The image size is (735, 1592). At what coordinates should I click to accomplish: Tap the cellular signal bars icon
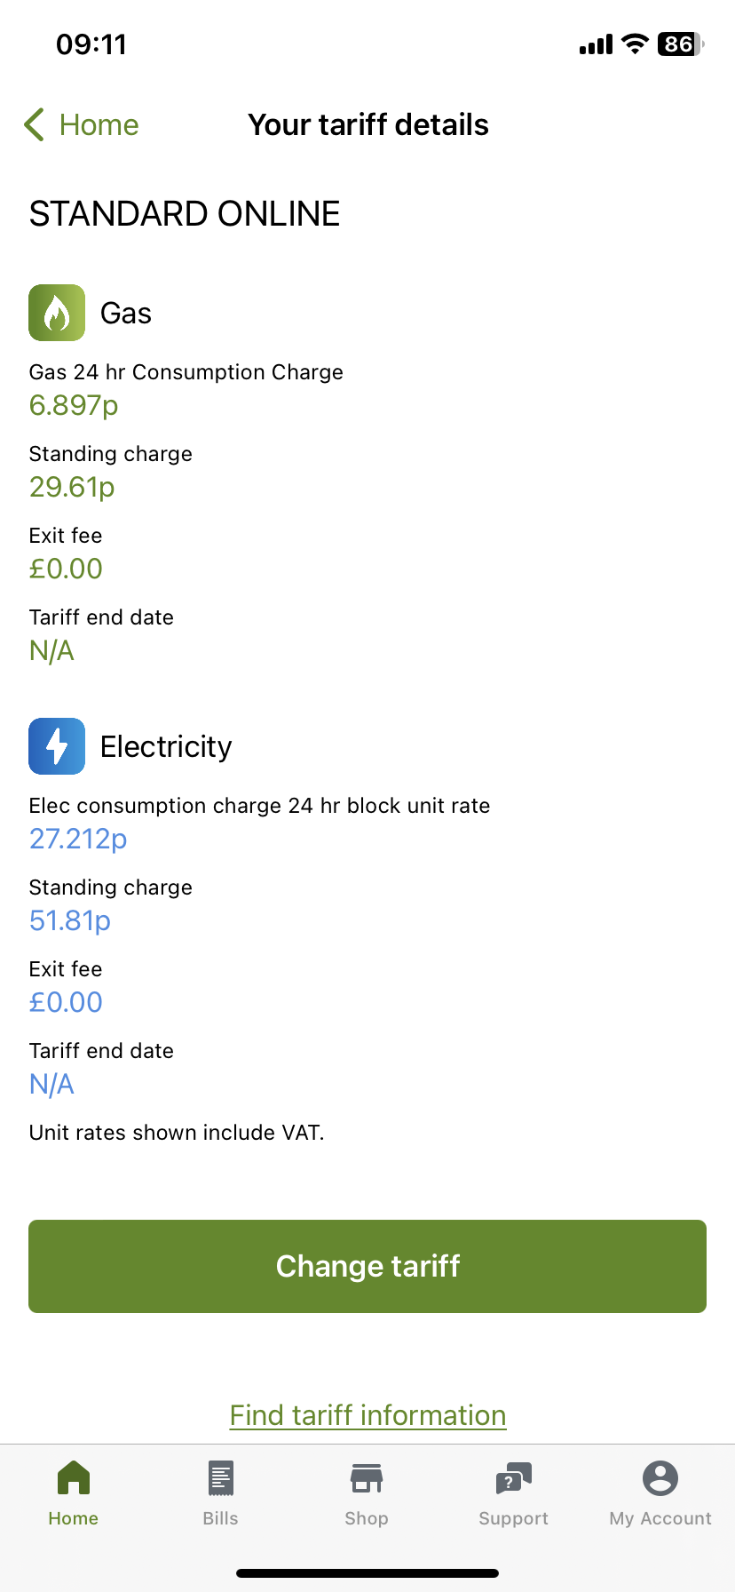(596, 44)
